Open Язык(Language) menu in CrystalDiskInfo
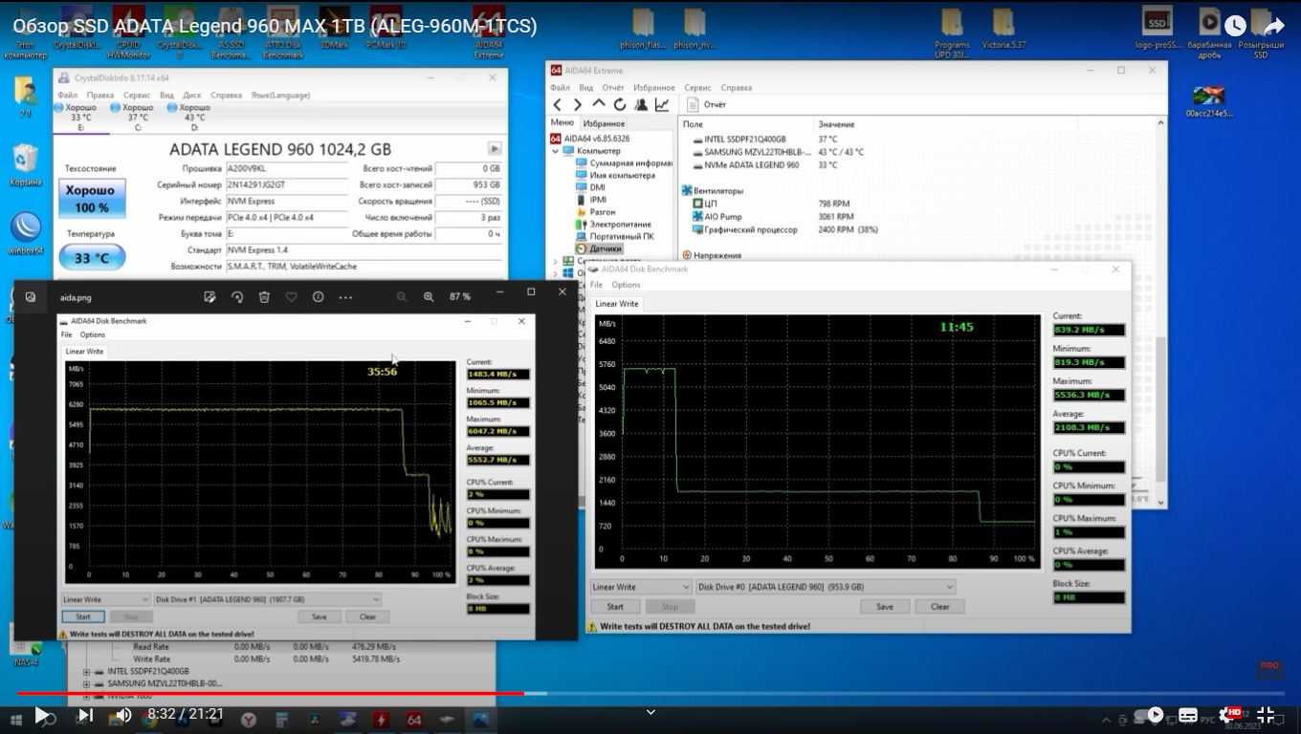 280,96
